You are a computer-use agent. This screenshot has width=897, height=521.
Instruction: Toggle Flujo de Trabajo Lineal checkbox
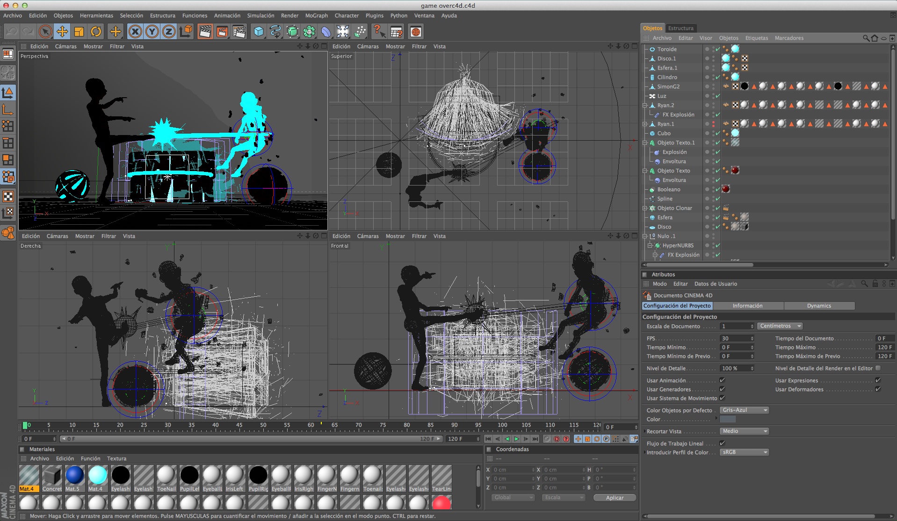[x=722, y=443]
